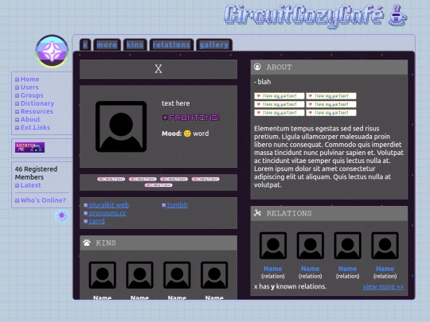Open the Users page link
The width and height of the screenshot is (430, 322).
point(29,87)
